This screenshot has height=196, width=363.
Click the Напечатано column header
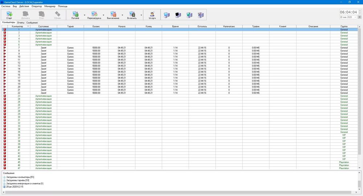[229, 26]
